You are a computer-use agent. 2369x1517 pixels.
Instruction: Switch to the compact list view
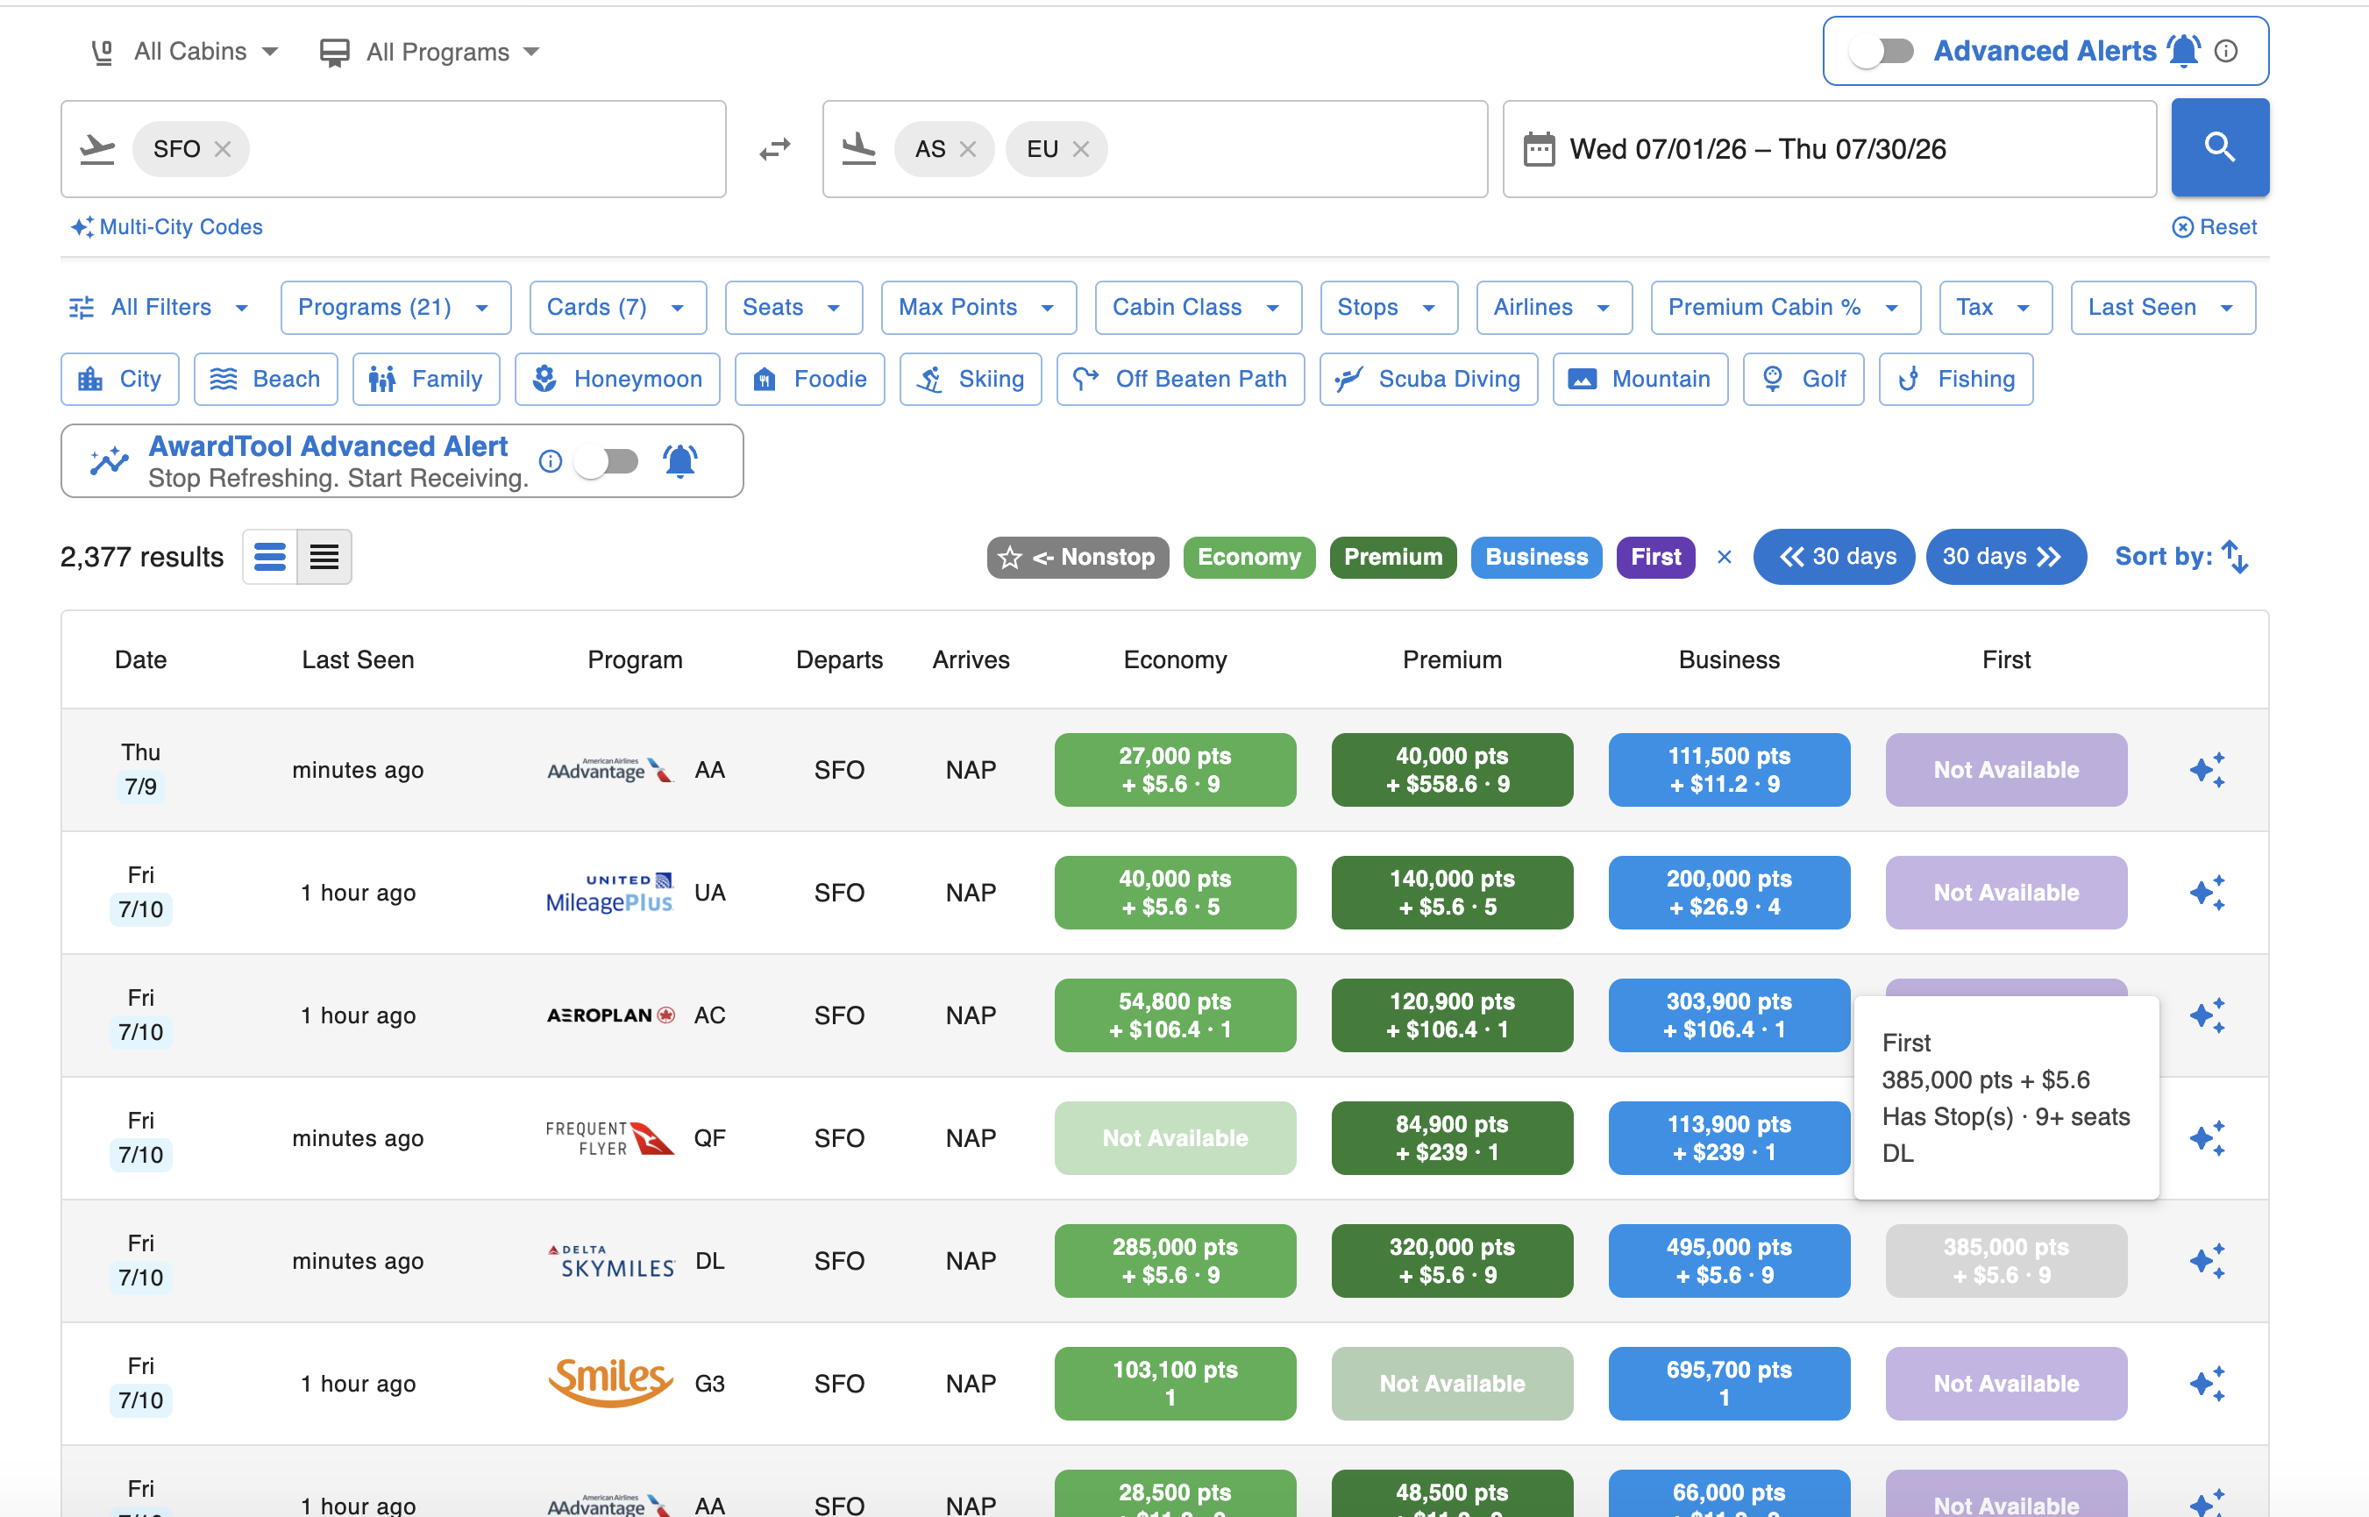pyautogui.click(x=324, y=557)
